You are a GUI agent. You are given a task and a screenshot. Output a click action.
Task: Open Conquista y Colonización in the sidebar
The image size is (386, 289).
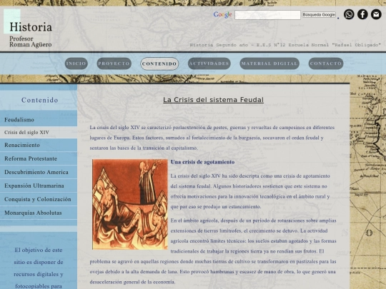(x=39, y=199)
